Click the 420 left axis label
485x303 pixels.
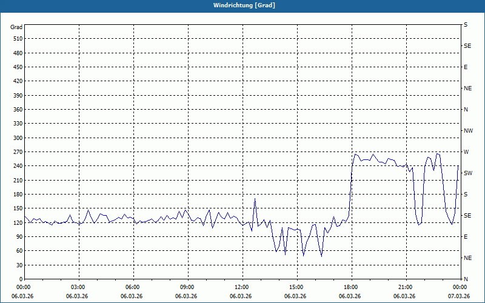tap(18, 81)
